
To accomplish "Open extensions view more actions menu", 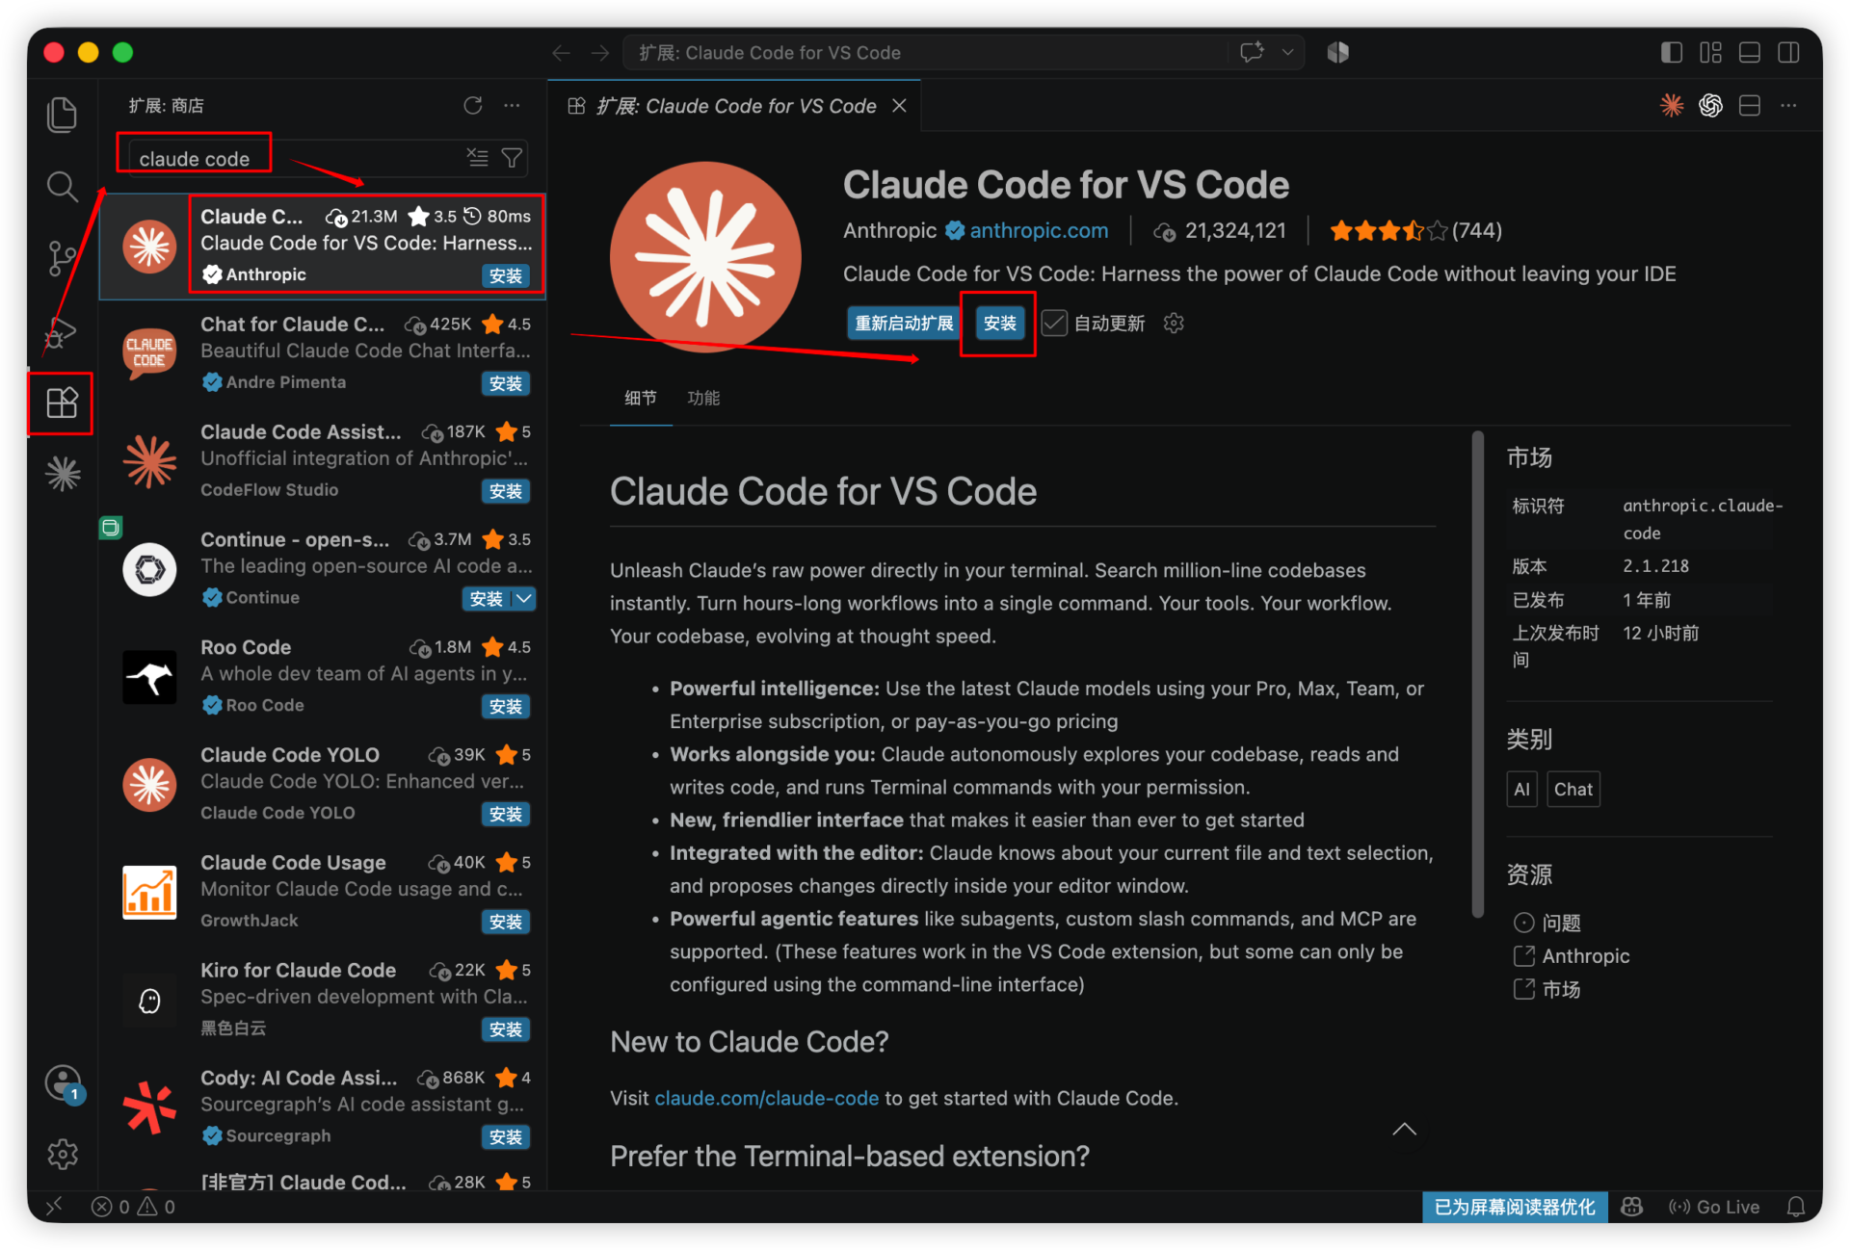I will tap(512, 106).
